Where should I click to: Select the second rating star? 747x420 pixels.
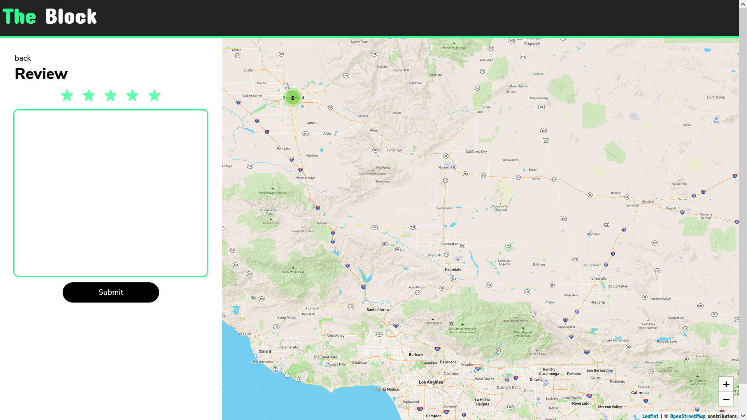pyautogui.click(x=89, y=95)
